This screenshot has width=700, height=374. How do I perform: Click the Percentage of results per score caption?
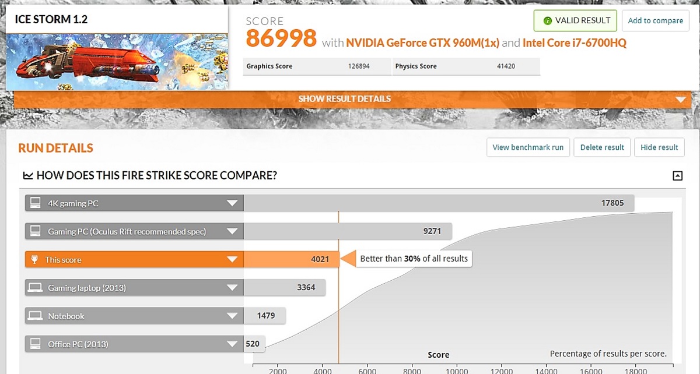608,354
